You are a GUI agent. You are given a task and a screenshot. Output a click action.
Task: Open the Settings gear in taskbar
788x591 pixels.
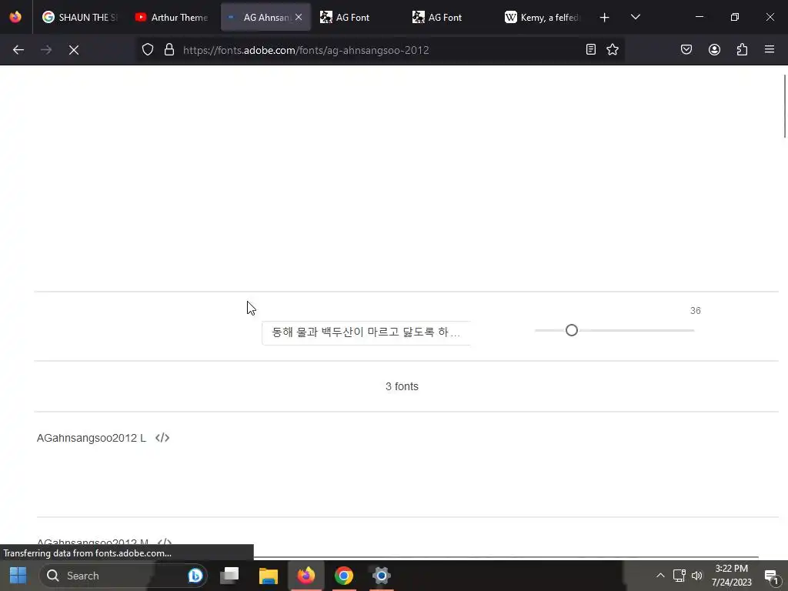click(382, 576)
